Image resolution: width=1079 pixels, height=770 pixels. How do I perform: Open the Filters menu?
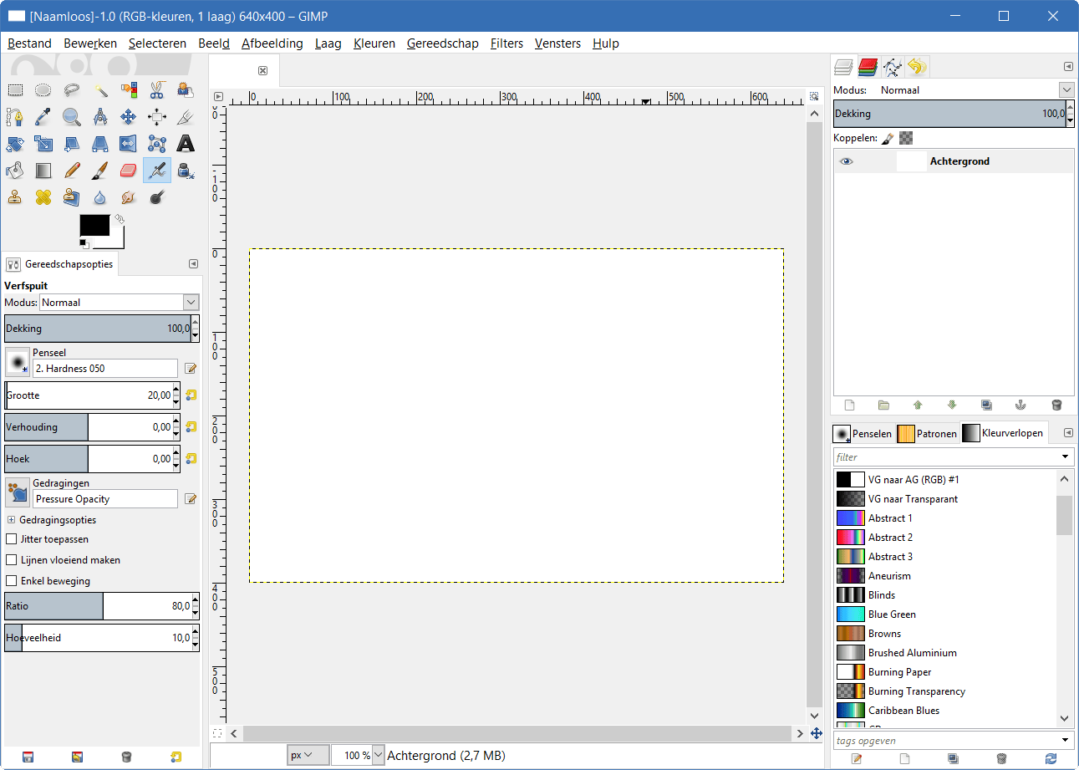506,43
